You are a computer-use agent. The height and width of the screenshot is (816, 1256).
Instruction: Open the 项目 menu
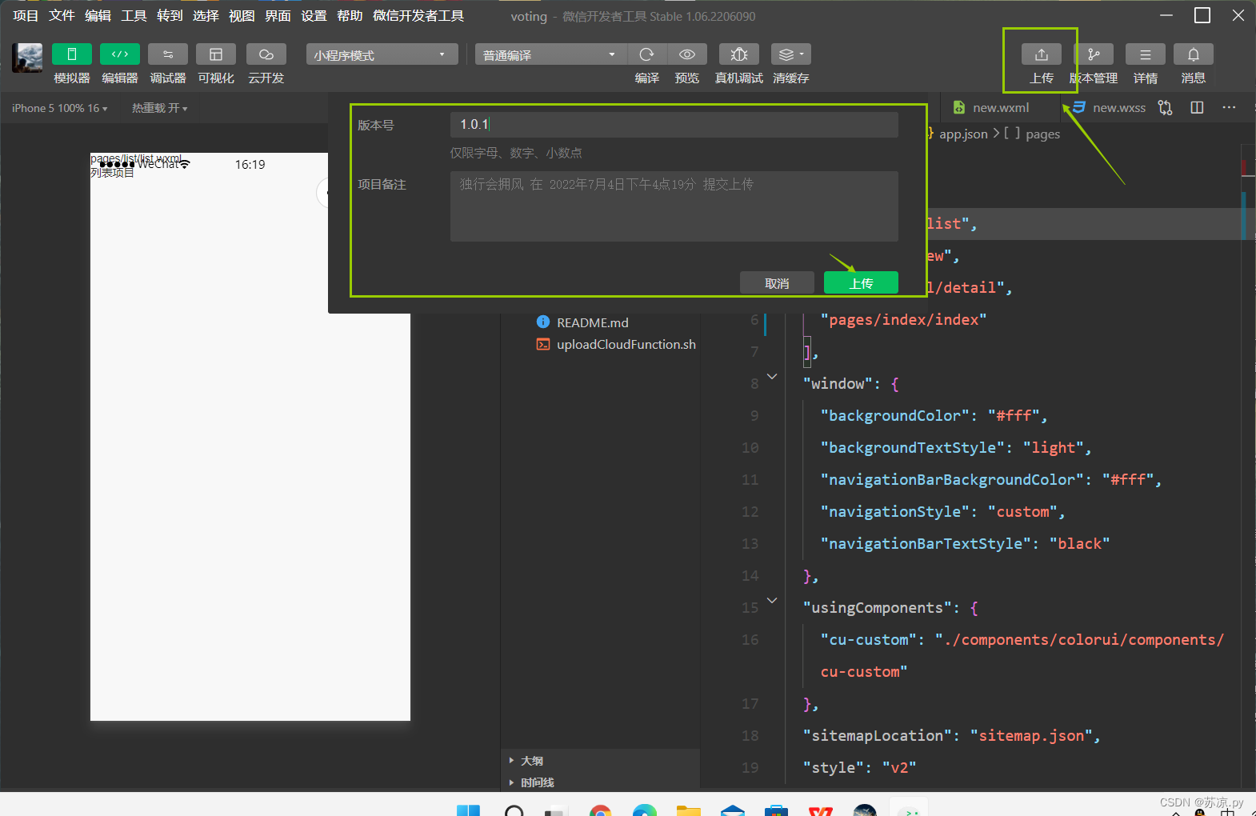(x=26, y=15)
